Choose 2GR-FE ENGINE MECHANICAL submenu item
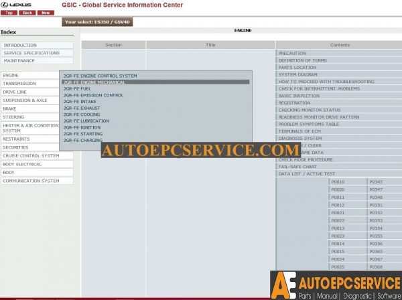The width and height of the screenshot is (402, 300). coord(155,82)
